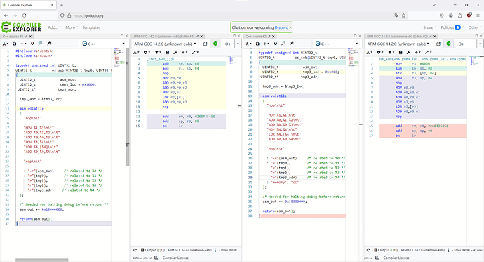Open the Policies menu

point(452,27)
